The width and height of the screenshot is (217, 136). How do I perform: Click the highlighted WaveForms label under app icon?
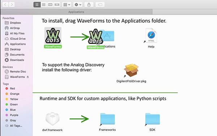53,47
